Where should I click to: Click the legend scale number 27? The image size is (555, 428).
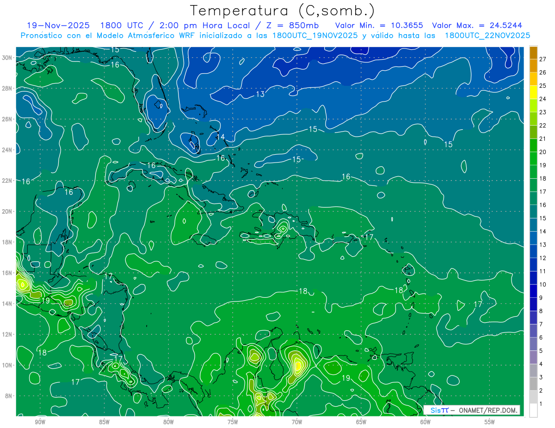click(543, 59)
